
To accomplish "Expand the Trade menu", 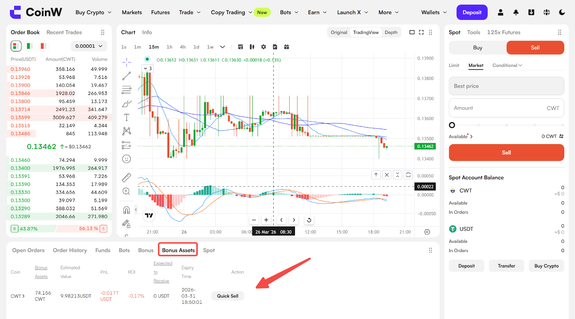I will [190, 12].
